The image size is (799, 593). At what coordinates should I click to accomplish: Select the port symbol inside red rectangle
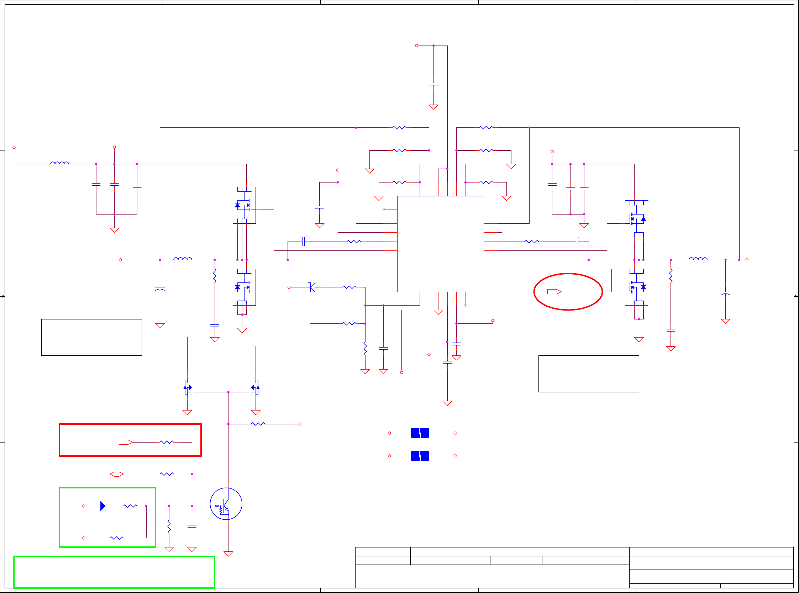(x=125, y=442)
